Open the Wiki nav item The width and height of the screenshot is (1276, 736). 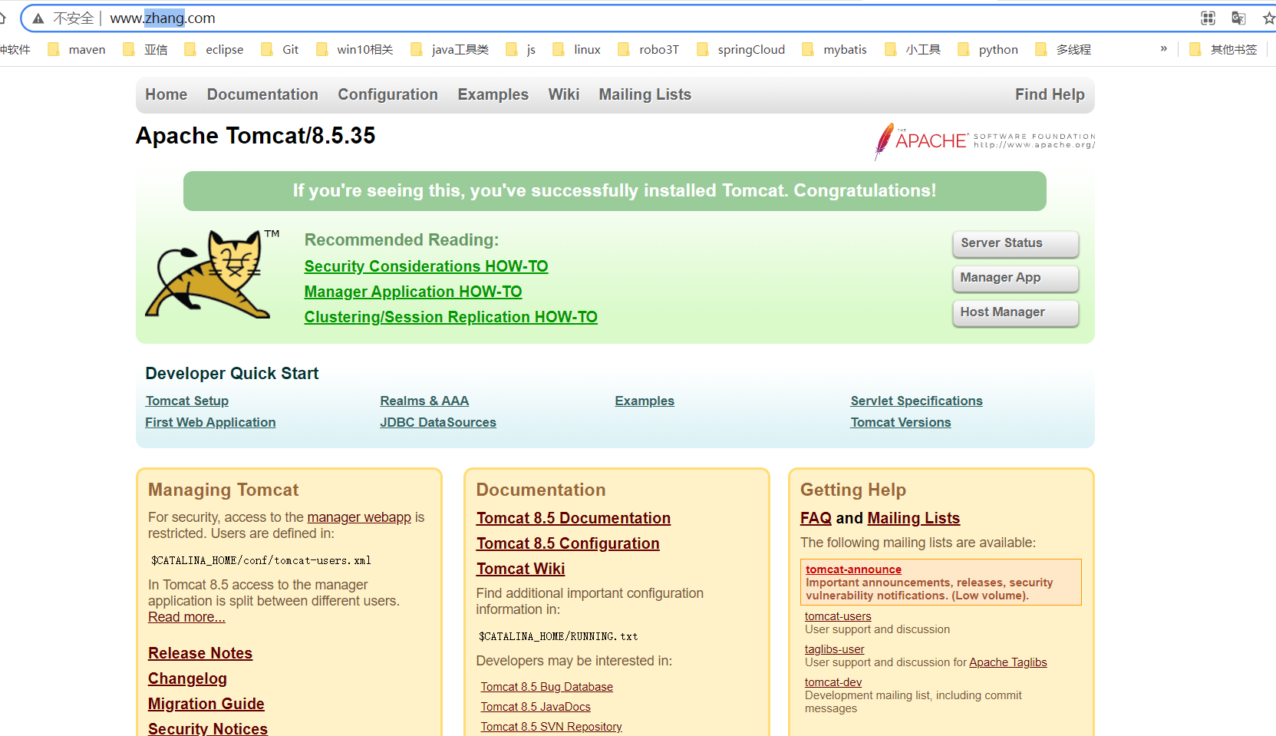coord(564,94)
